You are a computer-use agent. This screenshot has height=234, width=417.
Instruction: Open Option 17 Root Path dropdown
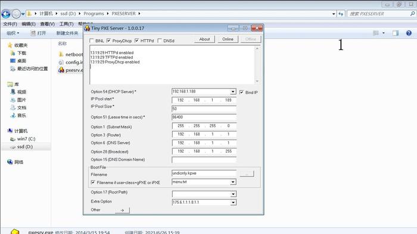pyautogui.click(x=233, y=194)
